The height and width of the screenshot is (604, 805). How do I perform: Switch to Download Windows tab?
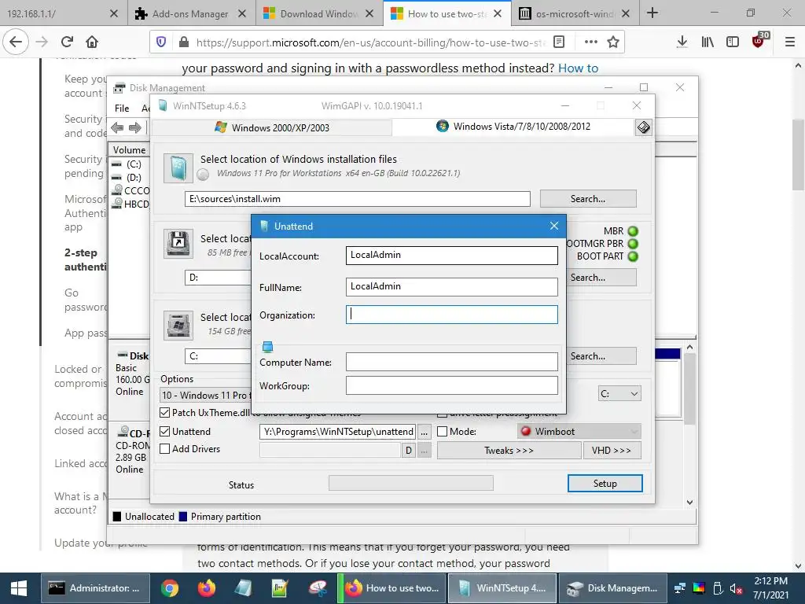pos(318,14)
